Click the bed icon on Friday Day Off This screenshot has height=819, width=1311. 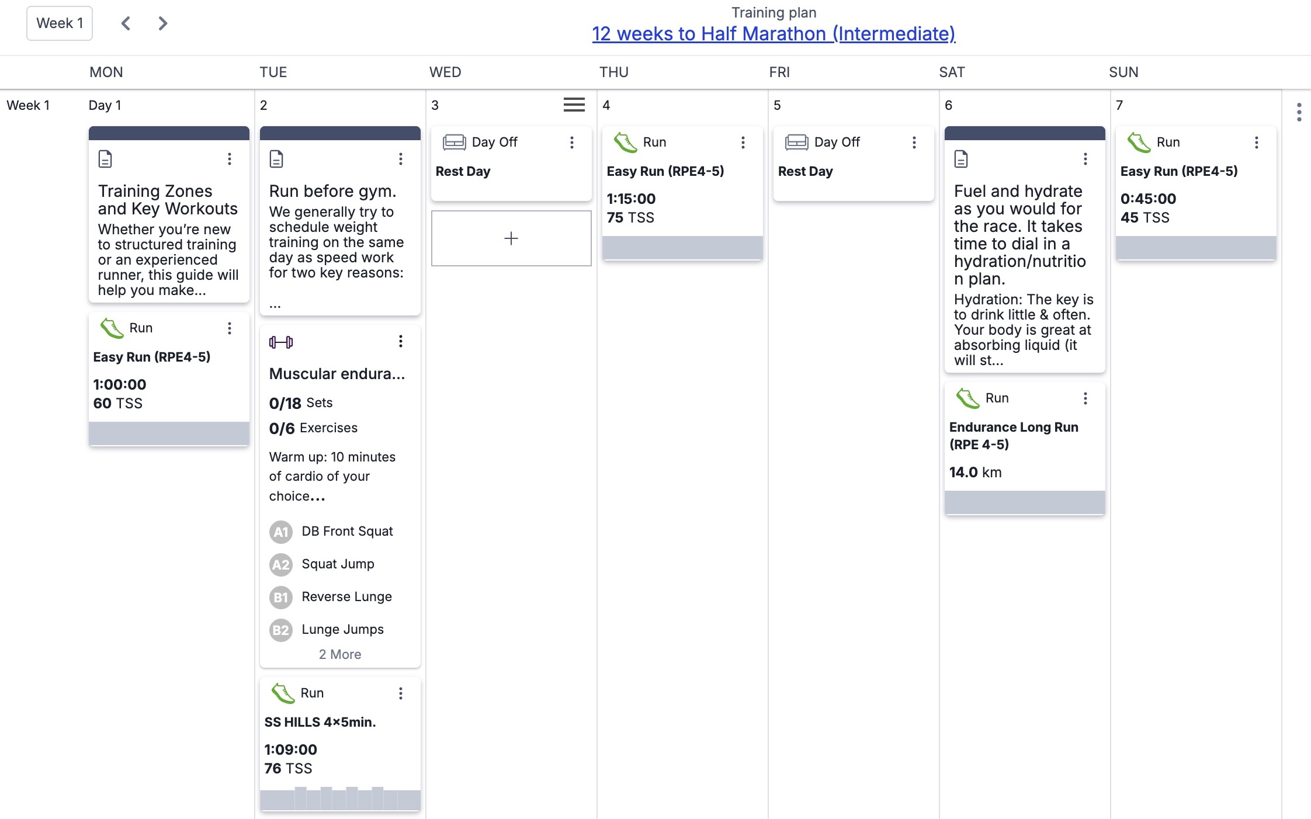tap(796, 142)
